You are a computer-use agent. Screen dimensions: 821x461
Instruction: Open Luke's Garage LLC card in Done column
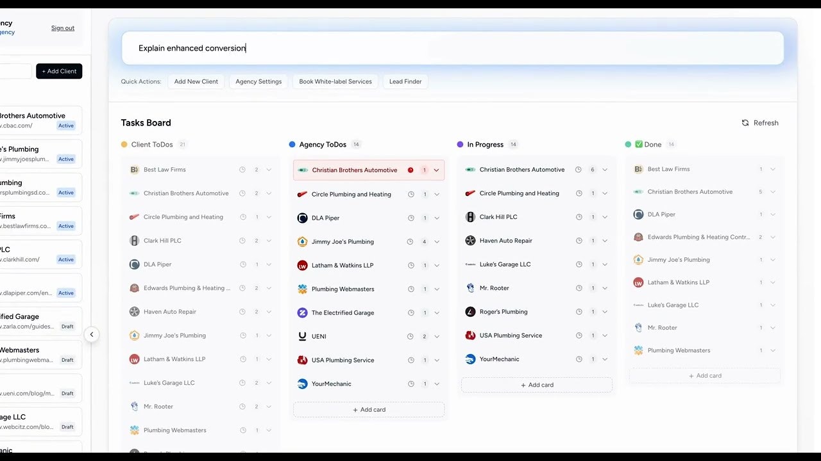705,305
